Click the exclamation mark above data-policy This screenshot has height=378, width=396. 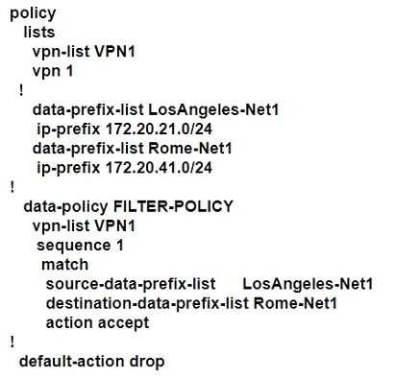(x=12, y=187)
